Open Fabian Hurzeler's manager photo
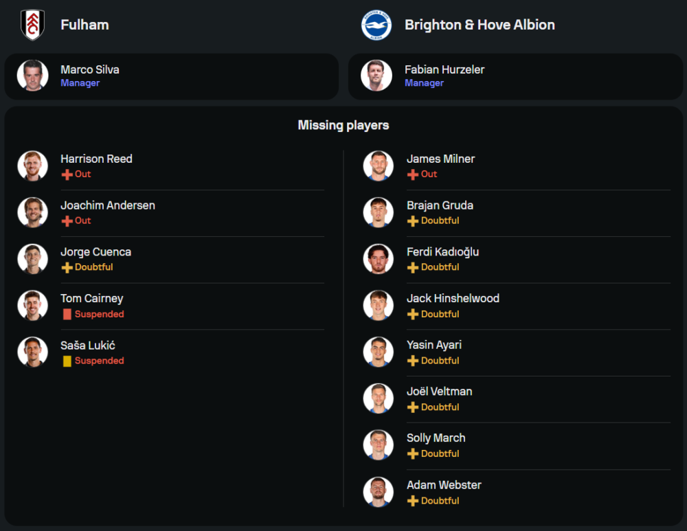Viewport: 687px width, 531px height. point(376,76)
